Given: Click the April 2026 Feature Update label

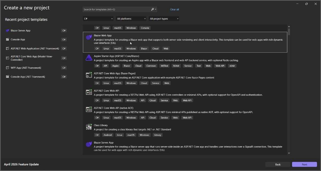Looking at the screenshot, I should (21, 164).
